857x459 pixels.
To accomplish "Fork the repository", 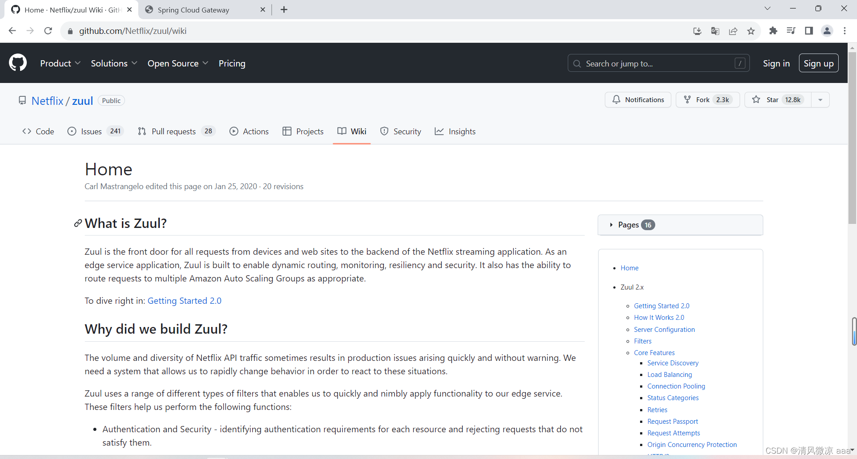I will (x=707, y=99).
